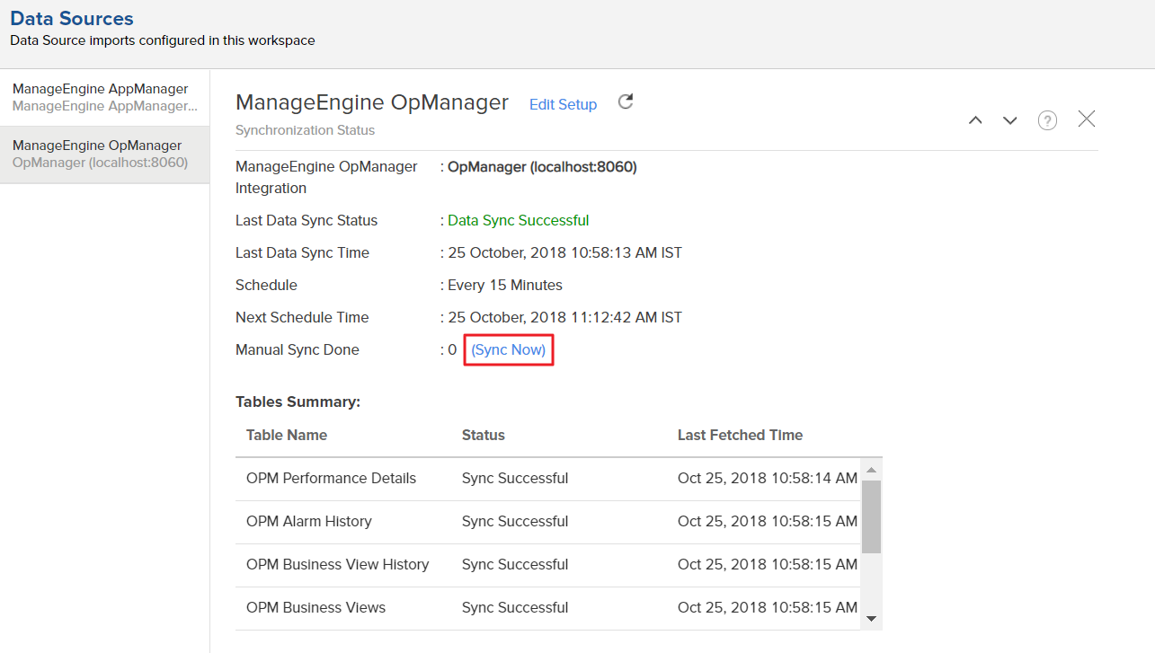Select ManageEngine AppManager in the sidebar
This screenshot has width=1155, height=653.
pos(105,98)
